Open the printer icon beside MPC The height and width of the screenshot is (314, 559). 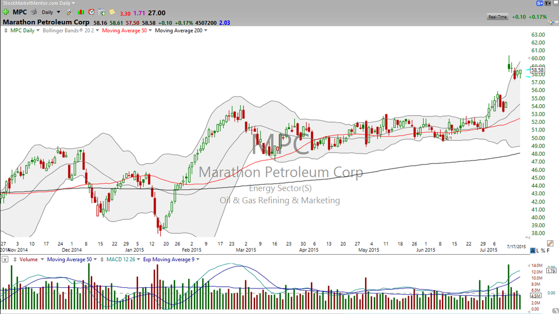pyautogui.click(x=34, y=12)
